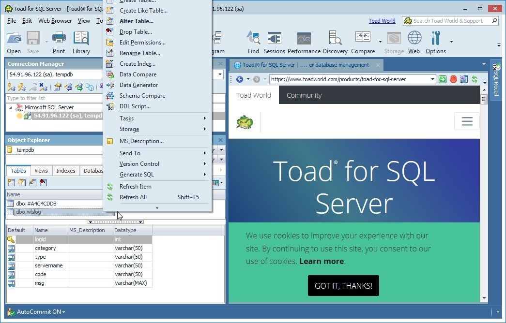The width and height of the screenshot is (506, 323).
Task: Click the Find icon in the toolbar
Action: click(x=253, y=38)
